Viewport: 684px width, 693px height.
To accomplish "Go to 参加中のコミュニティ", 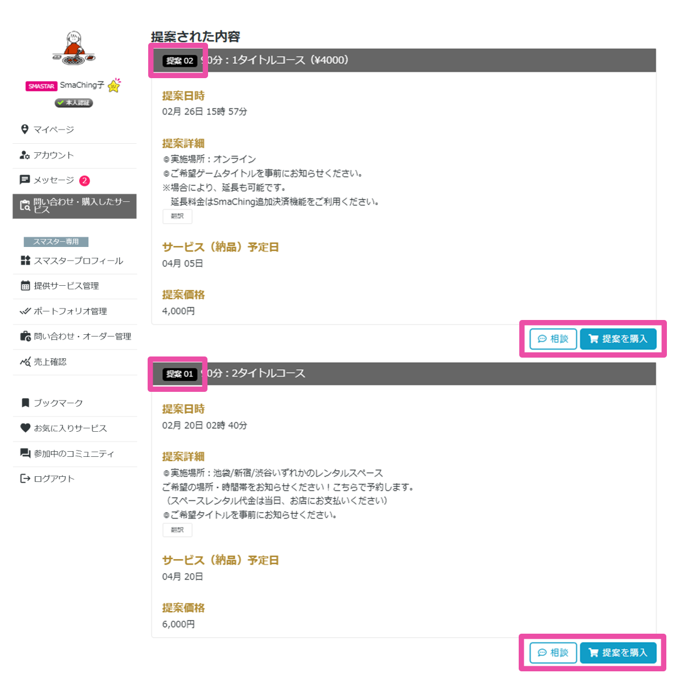I will click(74, 453).
